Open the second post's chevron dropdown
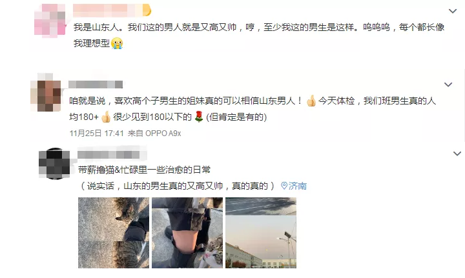 coord(448,84)
